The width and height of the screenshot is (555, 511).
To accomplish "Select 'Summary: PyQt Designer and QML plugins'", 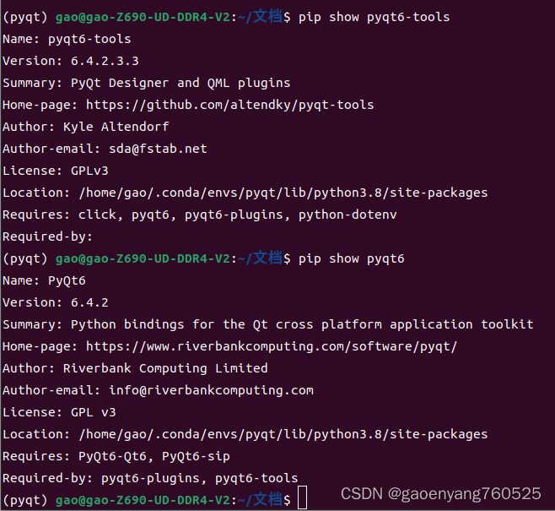I will tap(147, 83).
